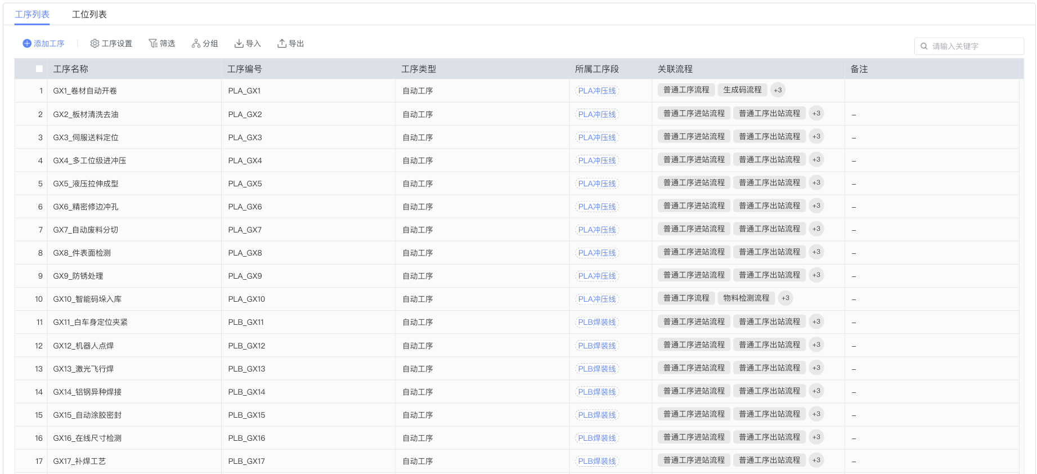Show more flows for GX17_补焊工艺
Image resolution: width=1037 pixels, height=474 pixels.
point(816,460)
